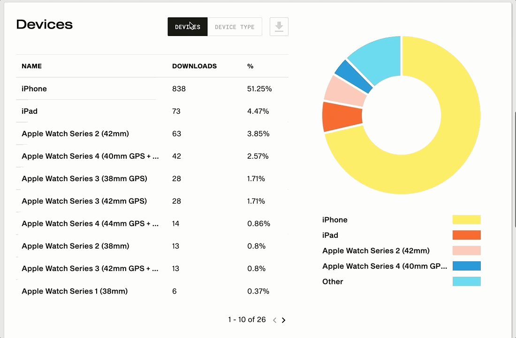Click the Other legend label
The width and height of the screenshot is (516, 338).
[333, 281]
